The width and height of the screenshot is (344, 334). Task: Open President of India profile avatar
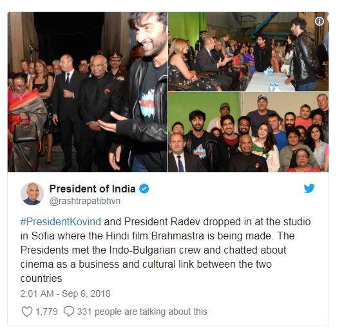click(32, 194)
